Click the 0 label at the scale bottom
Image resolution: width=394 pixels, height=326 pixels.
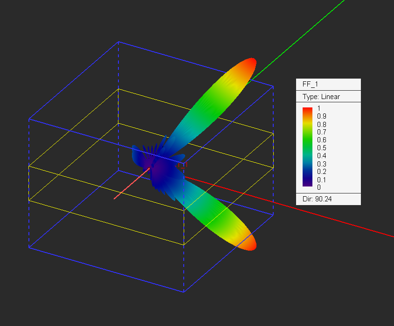point(319,187)
